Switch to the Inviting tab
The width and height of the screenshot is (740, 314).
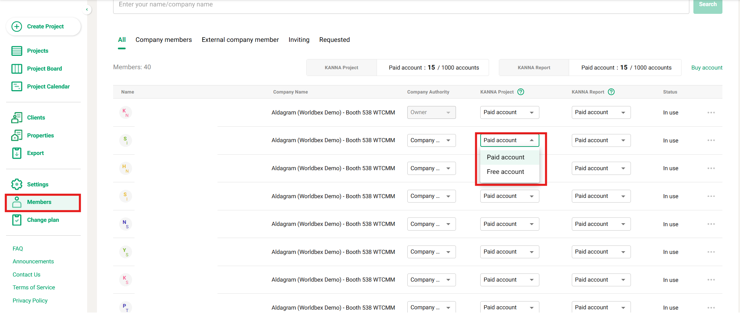pos(299,40)
